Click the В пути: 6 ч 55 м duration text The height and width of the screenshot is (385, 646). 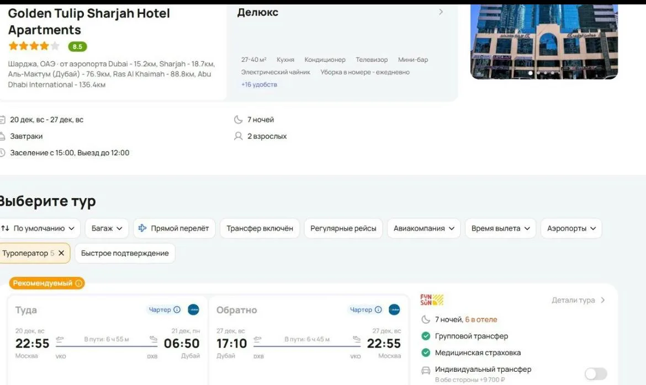pos(107,339)
